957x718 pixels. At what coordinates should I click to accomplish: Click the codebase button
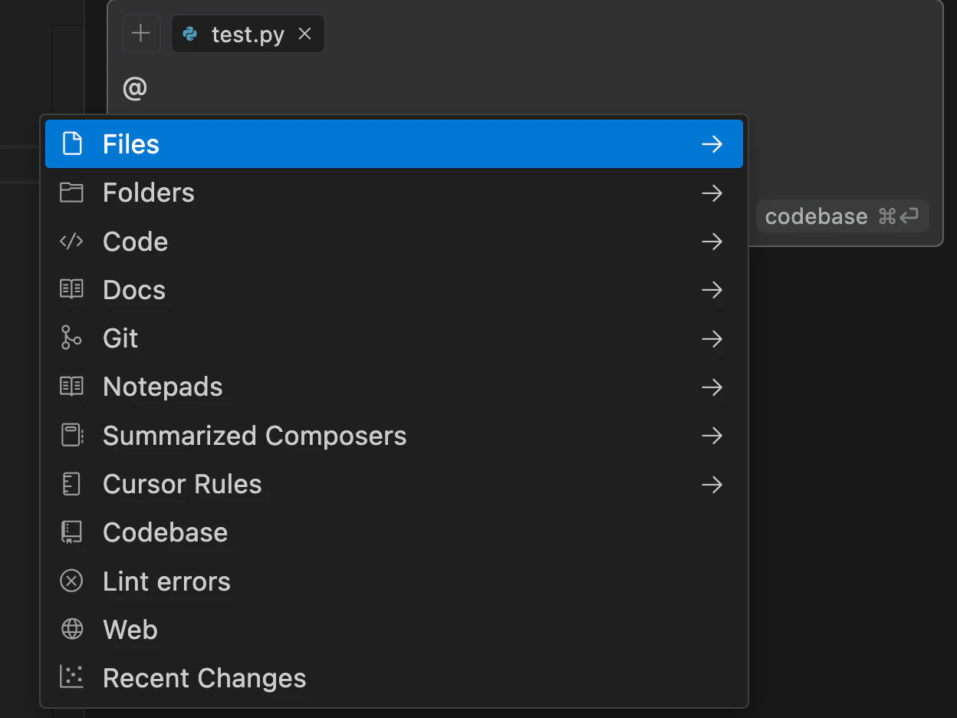pyautogui.click(x=842, y=216)
